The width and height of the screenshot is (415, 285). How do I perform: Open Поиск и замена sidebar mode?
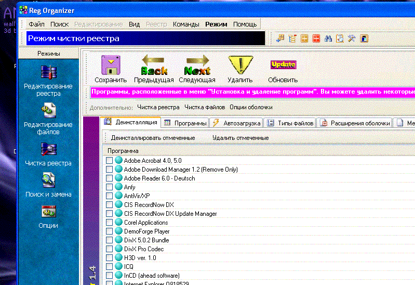tap(48, 185)
